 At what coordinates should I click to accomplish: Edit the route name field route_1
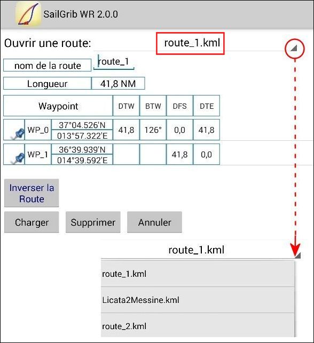point(114,62)
